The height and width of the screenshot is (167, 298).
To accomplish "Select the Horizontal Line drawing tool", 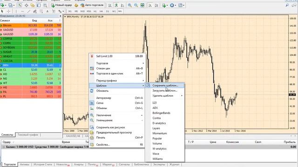I will 22,11.
